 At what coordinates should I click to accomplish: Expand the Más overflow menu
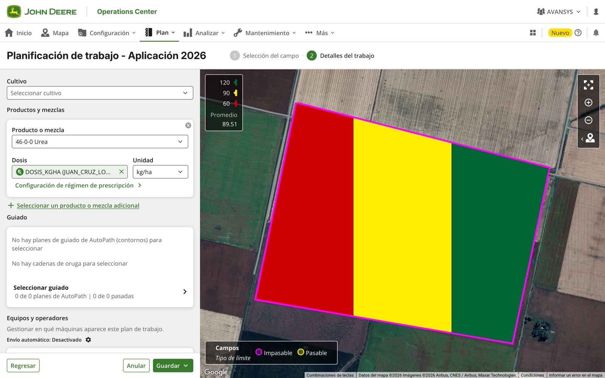pos(320,33)
